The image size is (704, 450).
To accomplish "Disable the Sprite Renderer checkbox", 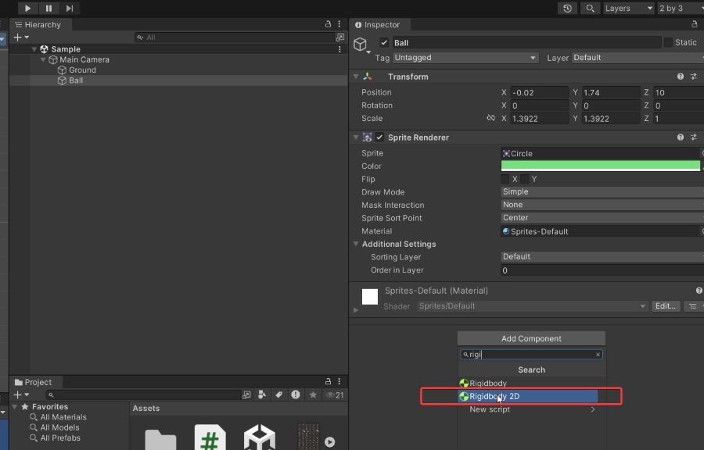I will 380,137.
